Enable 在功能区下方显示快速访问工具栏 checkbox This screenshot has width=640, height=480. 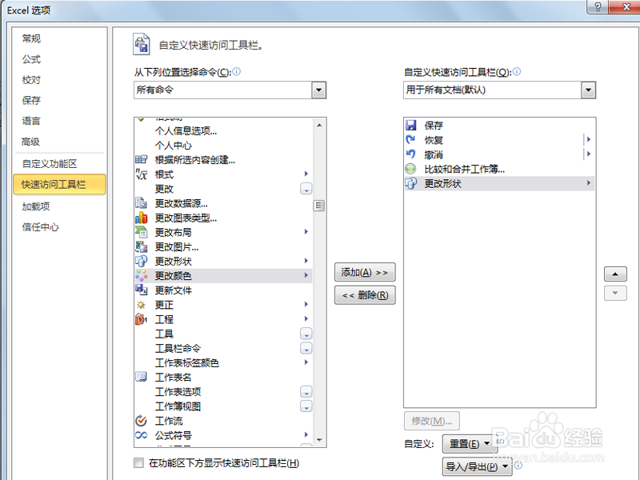(x=138, y=463)
